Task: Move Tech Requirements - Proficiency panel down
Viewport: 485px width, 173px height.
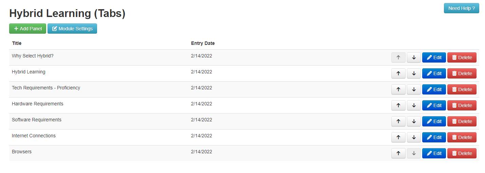Action: click(414, 89)
